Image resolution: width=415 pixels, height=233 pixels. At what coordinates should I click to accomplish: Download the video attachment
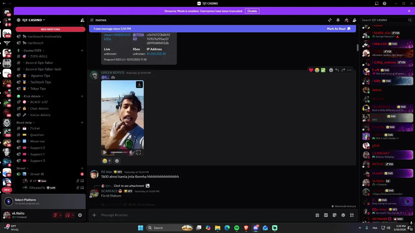click(x=139, y=84)
